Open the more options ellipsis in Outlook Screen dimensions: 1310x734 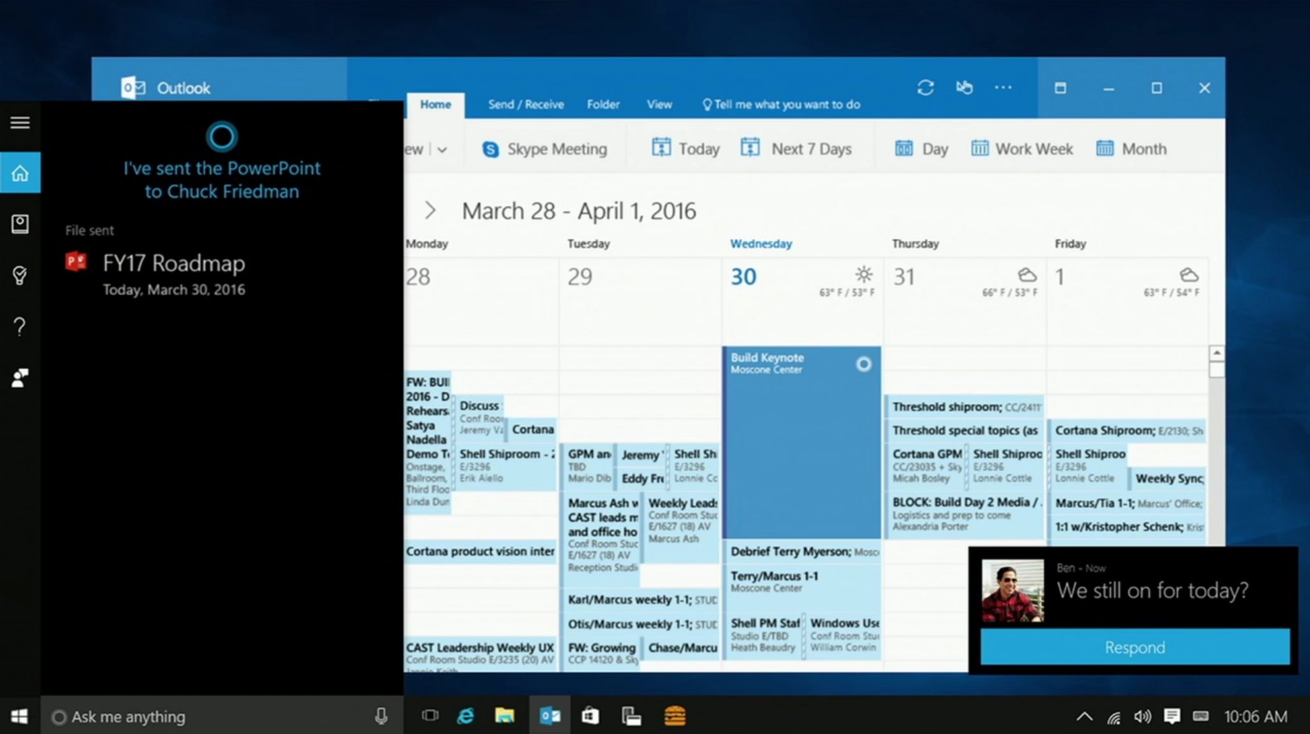pos(1003,88)
